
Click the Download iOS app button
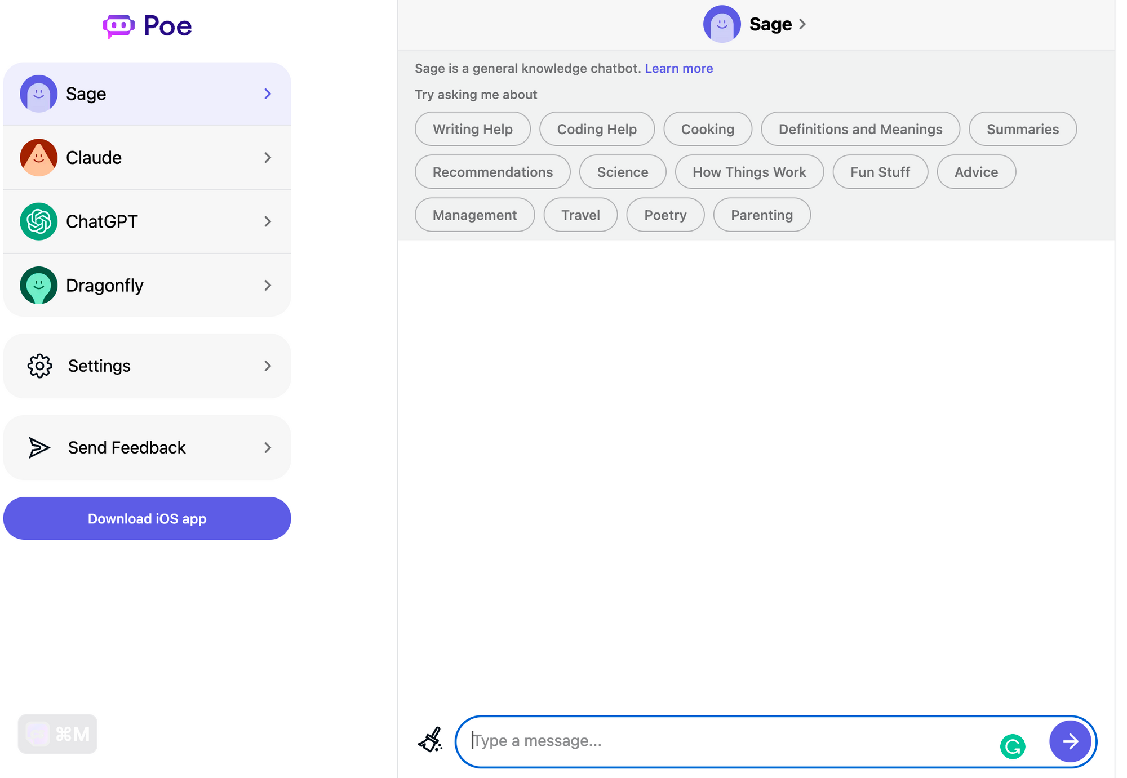click(x=147, y=518)
